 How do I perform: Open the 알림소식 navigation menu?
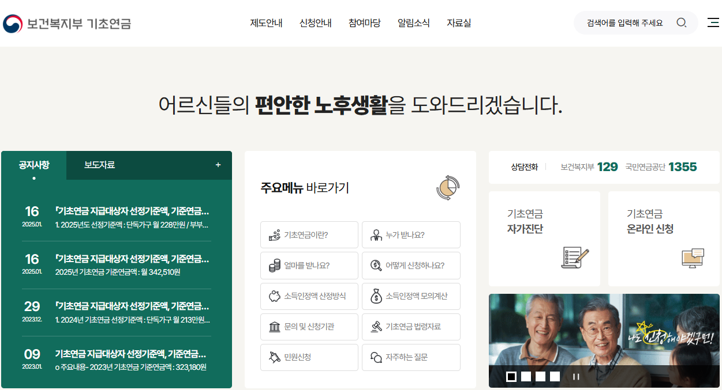tap(414, 22)
